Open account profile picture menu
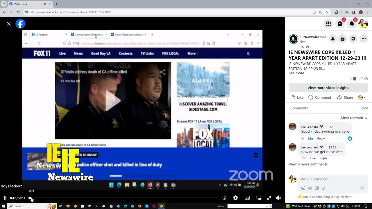Viewport: 372px width, 209px height. (x=363, y=24)
